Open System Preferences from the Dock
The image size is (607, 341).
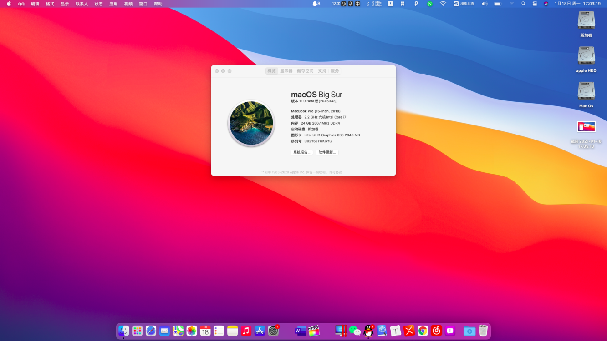[273, 331]
